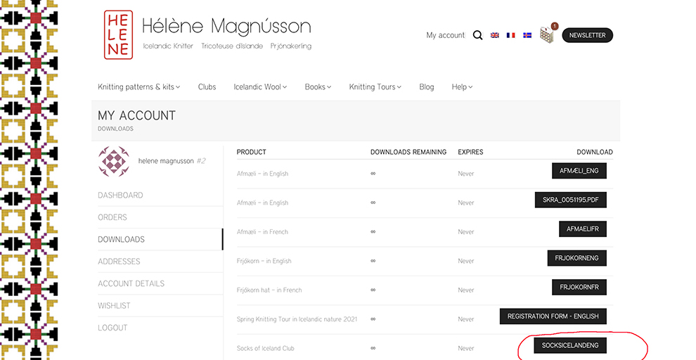Switch language with the French flag
Viewport: 696px width, 360px height.
[x=511, y=35]
